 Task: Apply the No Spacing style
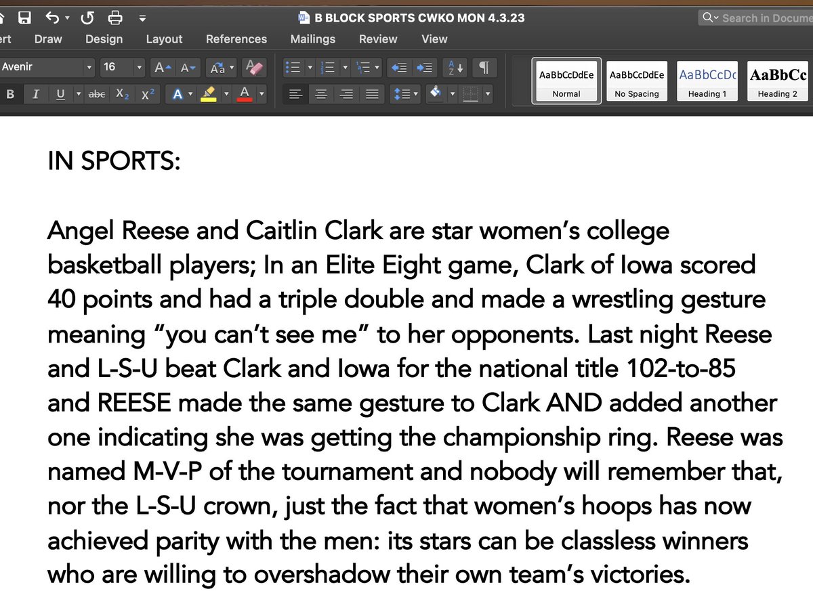(x=637, y=81)
